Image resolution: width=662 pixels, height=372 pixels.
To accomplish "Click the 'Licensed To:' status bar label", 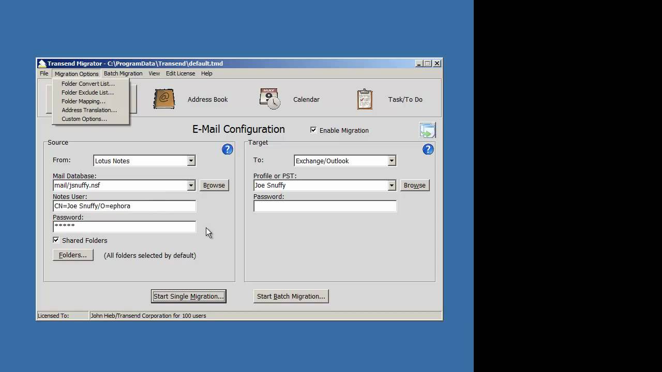I will pyautogui.click(x=53, y=316).
